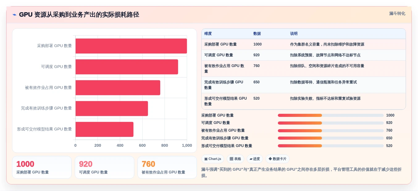Select the 进度 tag chip

click(255, 159)
